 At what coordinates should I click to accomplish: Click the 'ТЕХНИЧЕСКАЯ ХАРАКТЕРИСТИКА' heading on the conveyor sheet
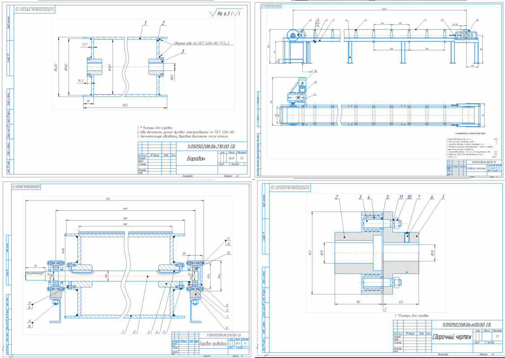coord(470,133)
